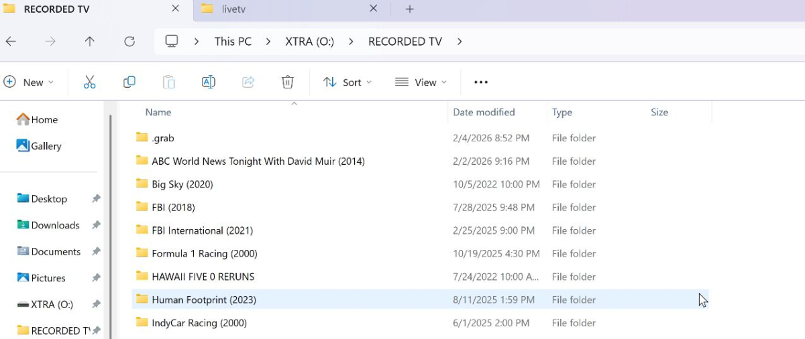Open the Sort dropdown menu
805x339 pixels.
pyautogui.click(x=347, y=82)
